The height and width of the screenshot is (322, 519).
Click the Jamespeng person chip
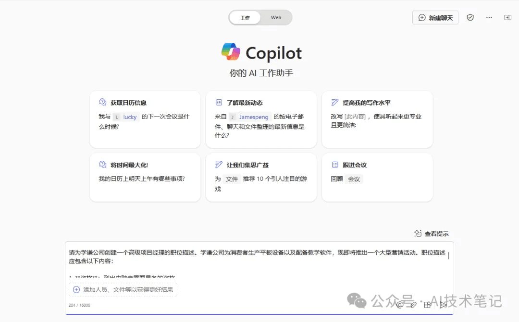250,117
